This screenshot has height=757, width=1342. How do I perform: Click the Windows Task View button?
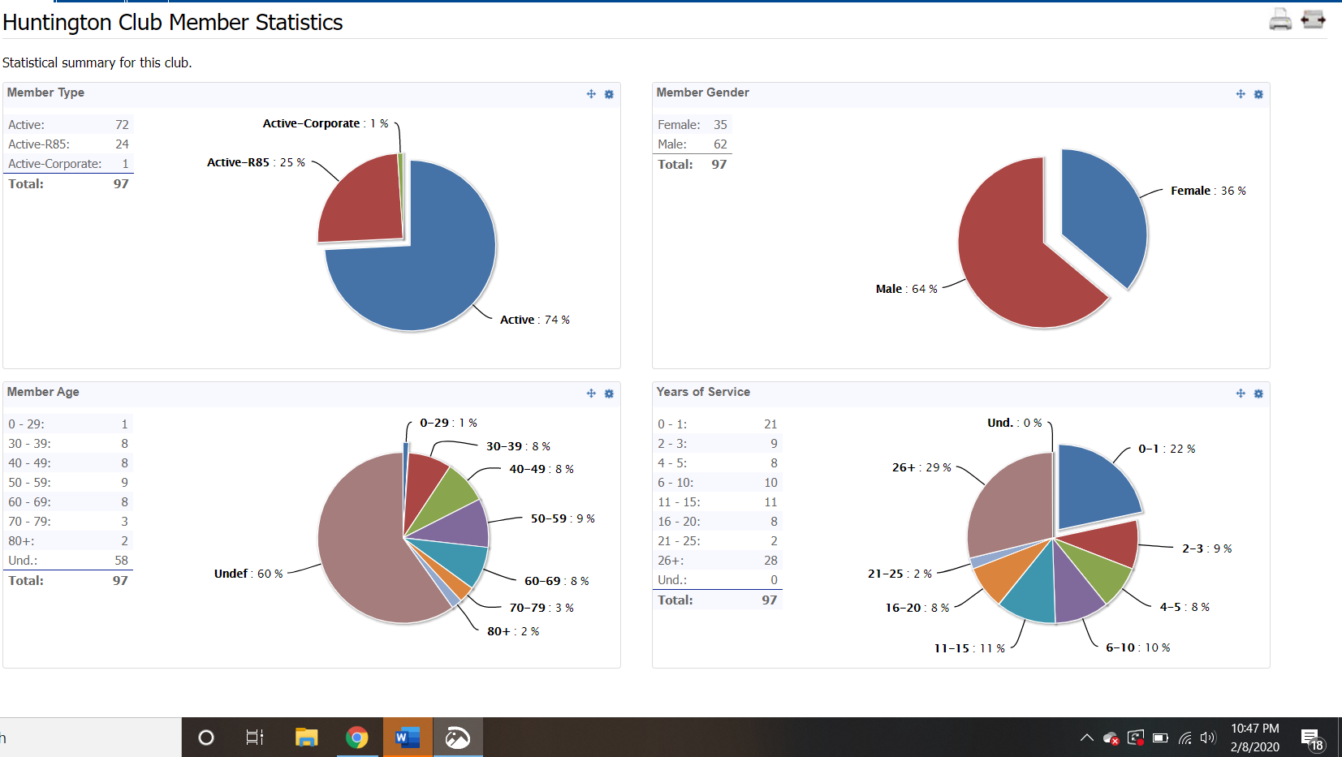coord(255,738)
